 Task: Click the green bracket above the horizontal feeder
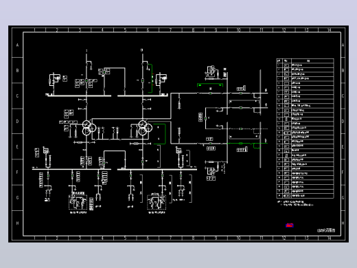pyautogui.click(x=210, y=85)
